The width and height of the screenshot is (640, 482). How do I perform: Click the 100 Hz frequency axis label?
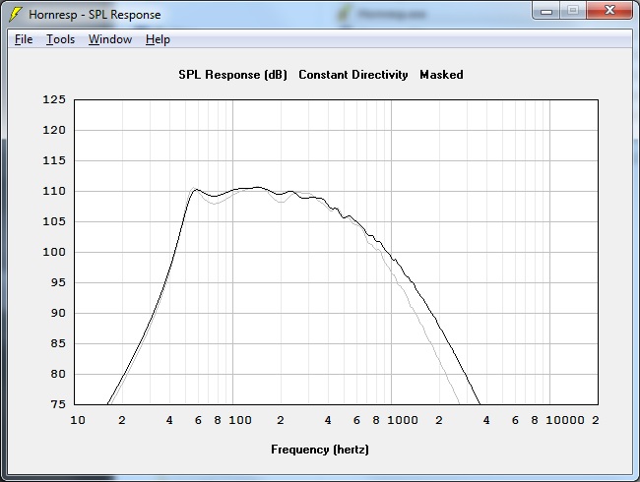coord(239,420)
